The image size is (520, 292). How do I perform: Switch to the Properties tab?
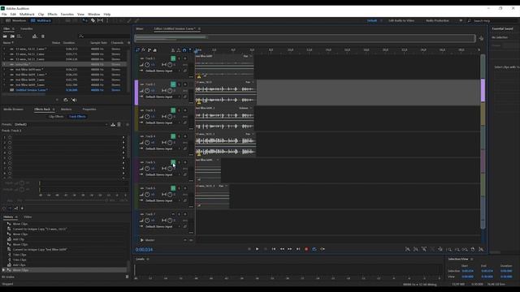(x=89, y=109)
